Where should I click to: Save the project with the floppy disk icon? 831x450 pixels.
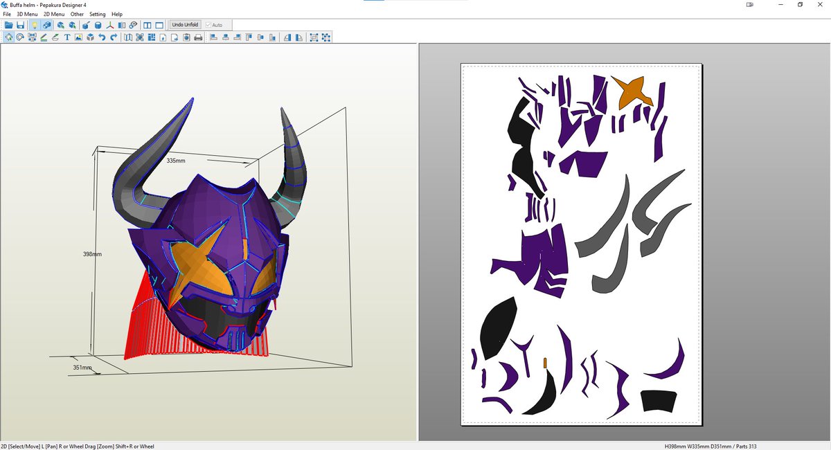point(21,25)
